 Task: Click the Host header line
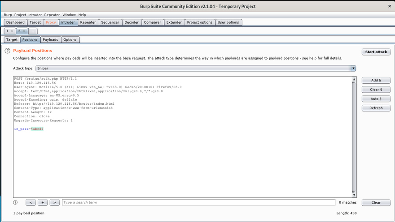pyautogui.click(x=35, y=83)
